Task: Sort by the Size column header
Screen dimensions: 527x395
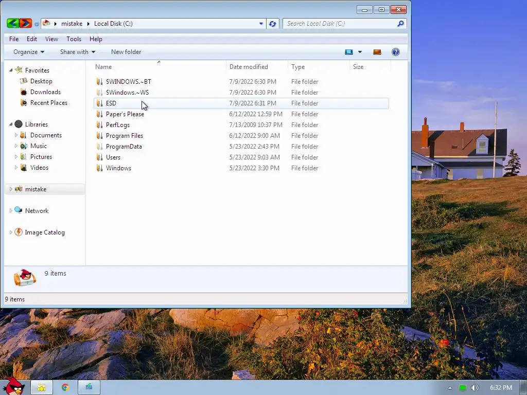Action: pyautogui.click(x=371, y=66)
